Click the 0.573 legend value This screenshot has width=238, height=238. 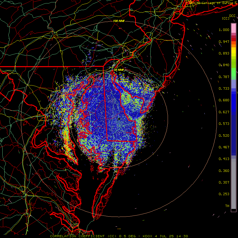coord(224,124)
